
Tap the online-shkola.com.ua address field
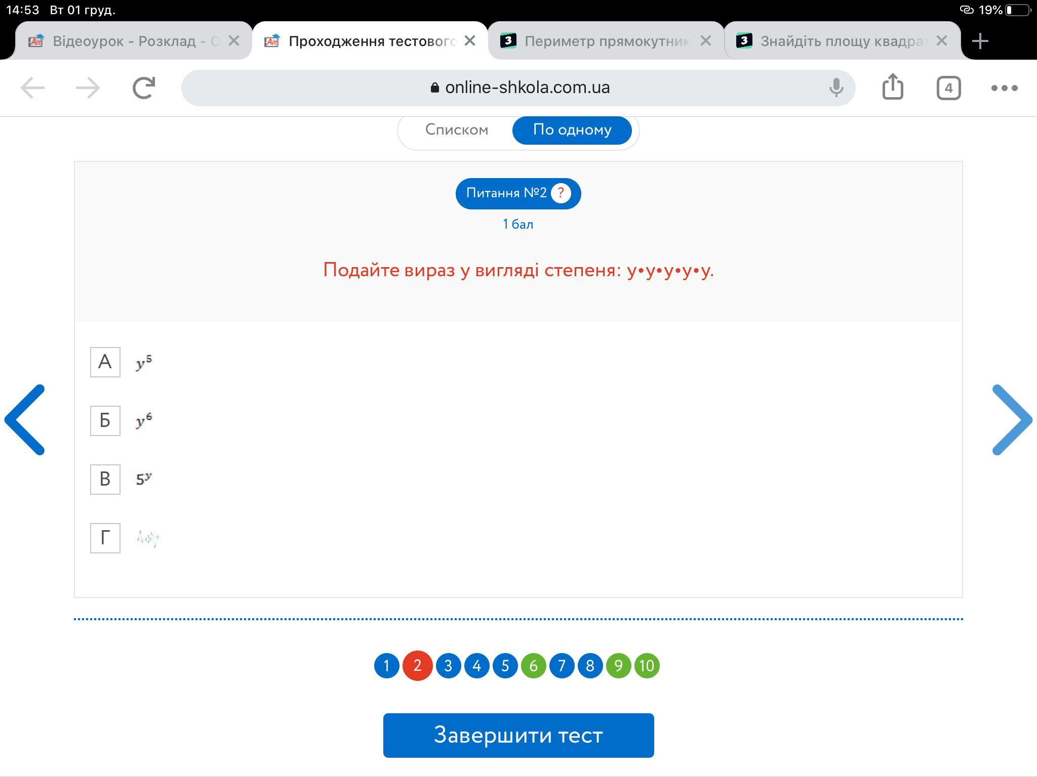527,88
